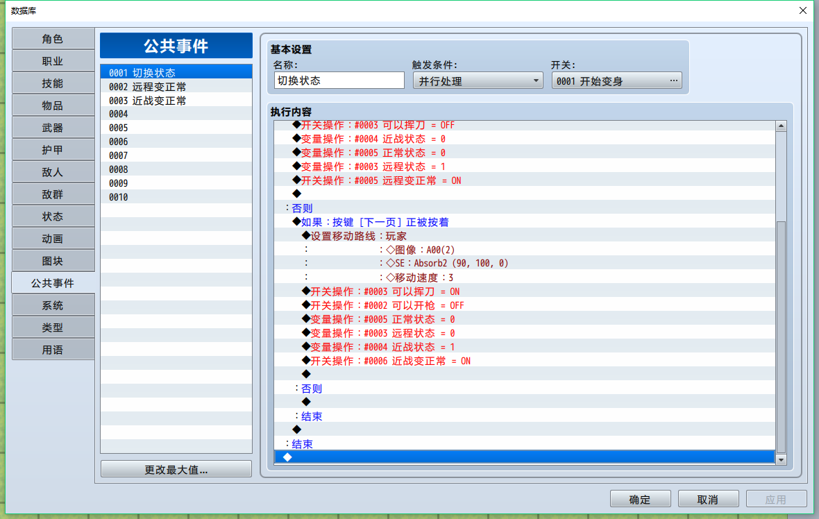Open the 用语 tab
The width and height of the screenshot is (819, 519).
53,350
